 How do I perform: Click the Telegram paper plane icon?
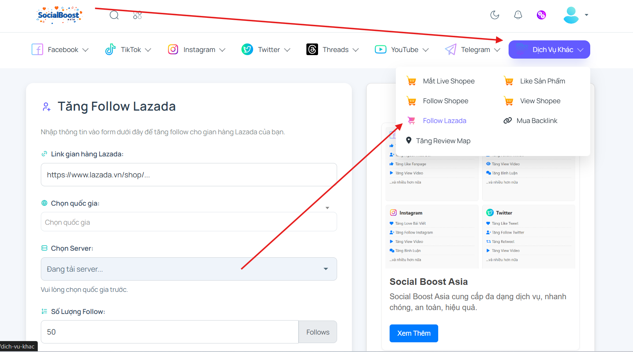[451, 50]
